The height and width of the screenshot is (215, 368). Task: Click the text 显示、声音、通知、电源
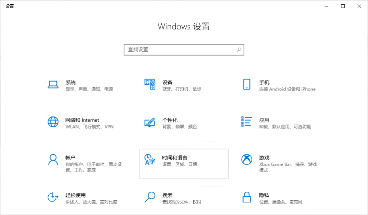coord(89,89)
